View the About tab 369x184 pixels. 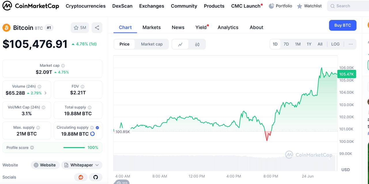[257, 27]
